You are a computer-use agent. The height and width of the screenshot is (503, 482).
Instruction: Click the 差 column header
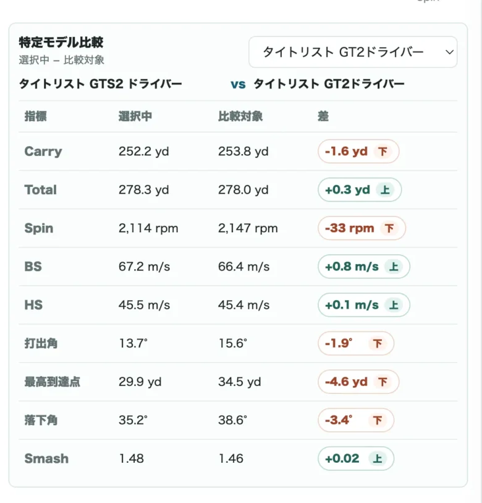point(323,116)
